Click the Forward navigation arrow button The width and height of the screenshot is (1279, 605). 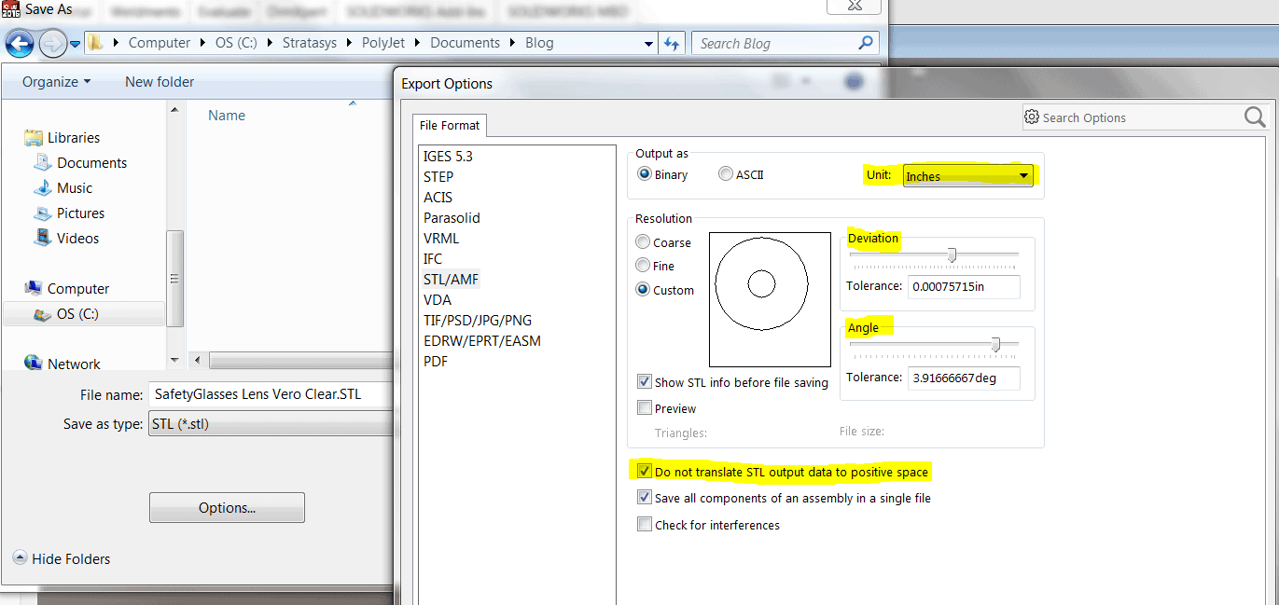pyautogui.click(x=52, y=44)
